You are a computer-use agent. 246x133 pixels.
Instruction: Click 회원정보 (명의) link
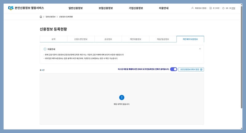[x=201, y=8]
